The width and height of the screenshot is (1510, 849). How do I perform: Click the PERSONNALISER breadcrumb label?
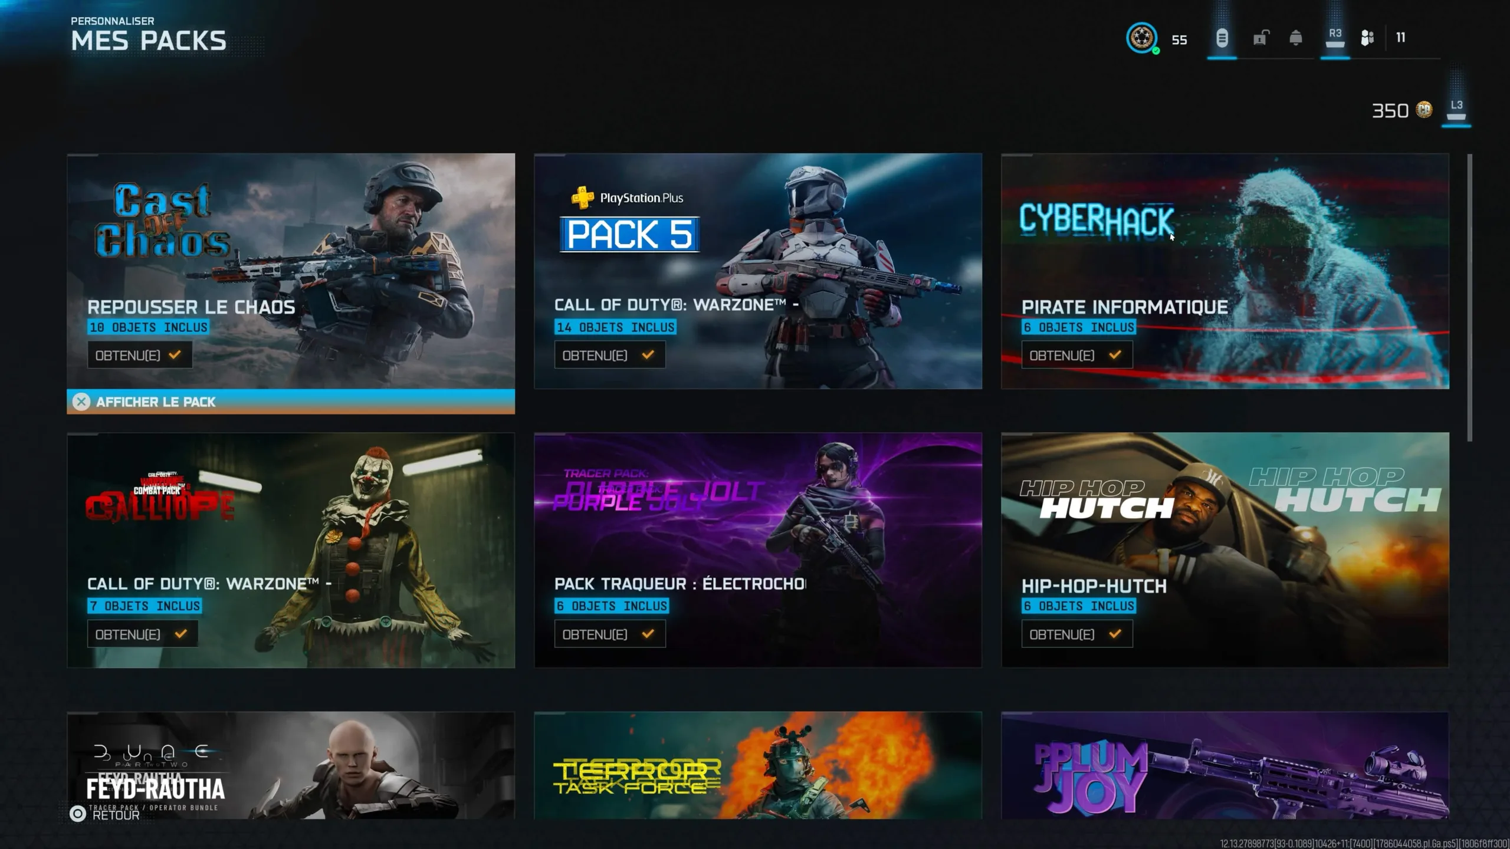[113, 21]
